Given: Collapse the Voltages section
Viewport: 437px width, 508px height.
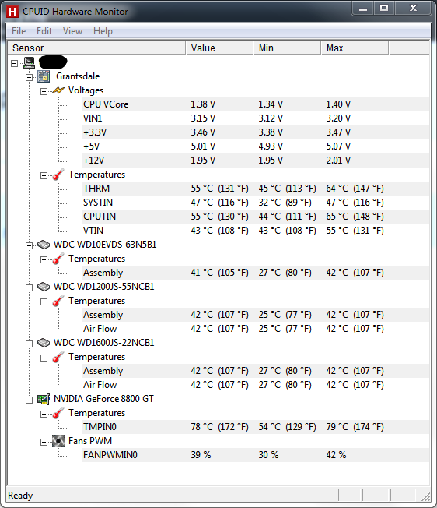Looking at the screenshot, I should [44, 91].
